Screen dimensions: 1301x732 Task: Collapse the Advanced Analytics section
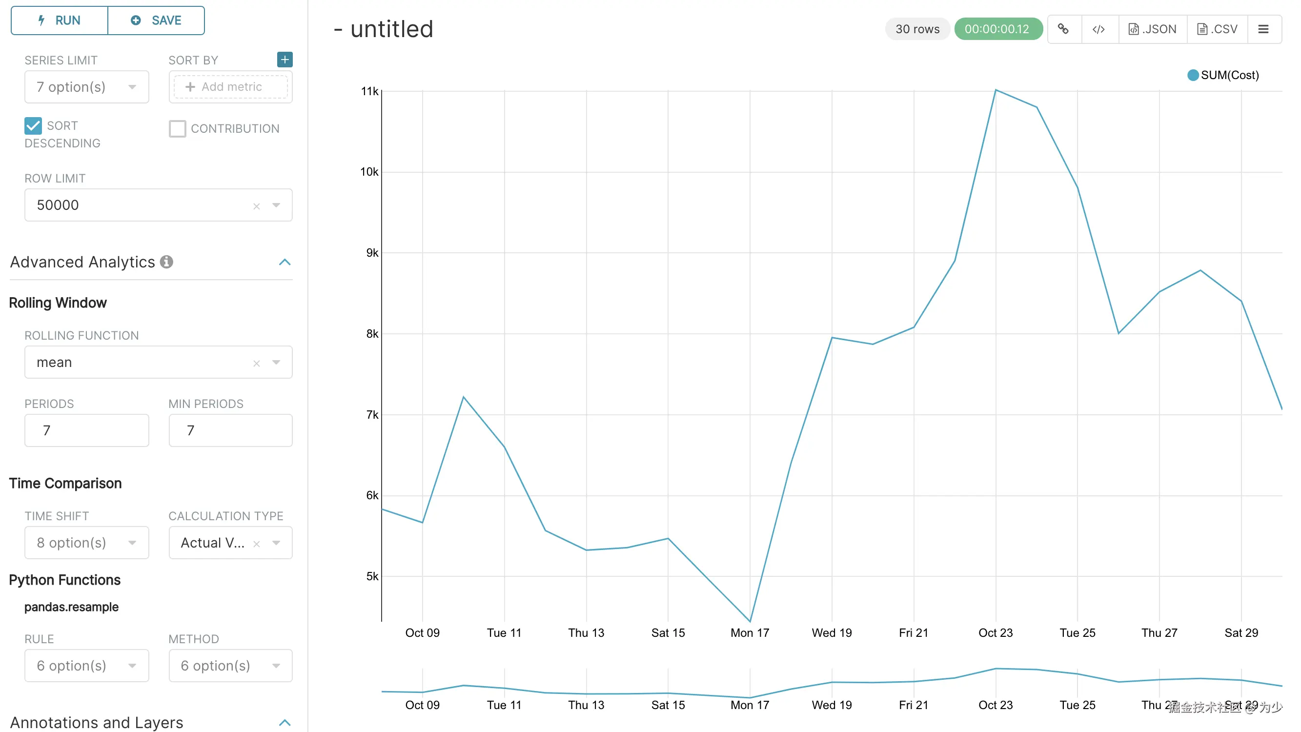[x=285, y=262]
